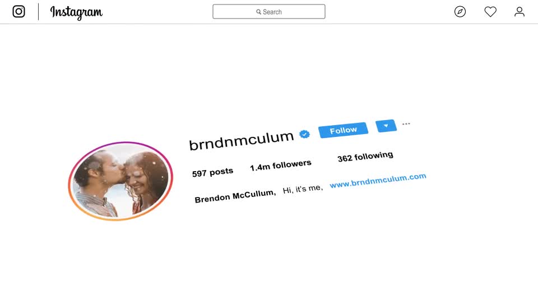Expand the blue dropdown arrow next to Follow

pos(386,126)
